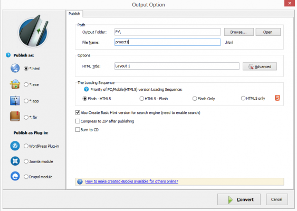Enable Compress to ZIP after publishing
The height and width of the screenshot is (211, 297).
coord(78,121)
